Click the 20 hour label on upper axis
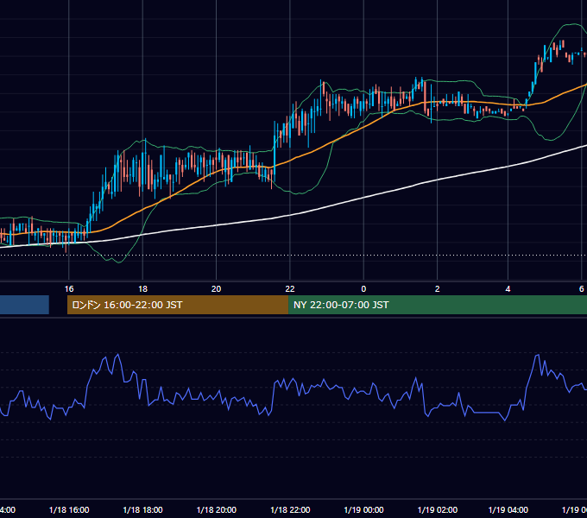587x518 pixels. [x=217, y=289]
